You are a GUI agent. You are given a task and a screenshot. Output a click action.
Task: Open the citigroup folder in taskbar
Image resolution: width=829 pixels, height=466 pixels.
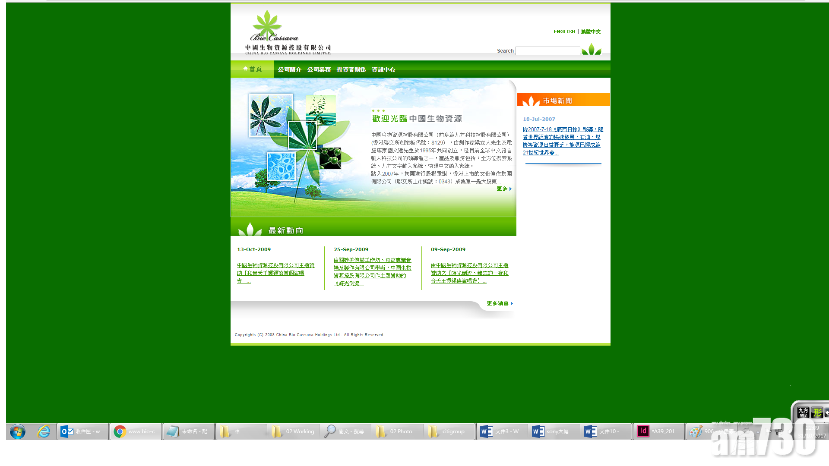(x=449, y=431)
